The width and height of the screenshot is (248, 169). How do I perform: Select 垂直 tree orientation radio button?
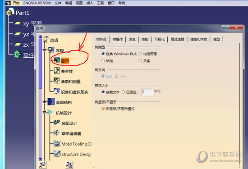point(103,76)
